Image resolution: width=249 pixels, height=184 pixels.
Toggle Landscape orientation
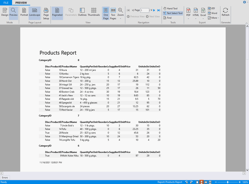[35, 12]
